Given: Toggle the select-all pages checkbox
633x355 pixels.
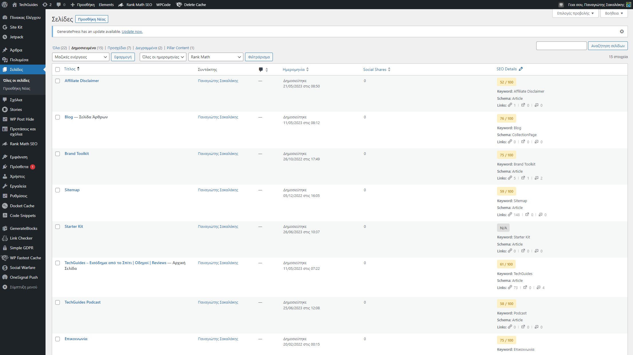Looking at the screenshot, I should (58, 69).
